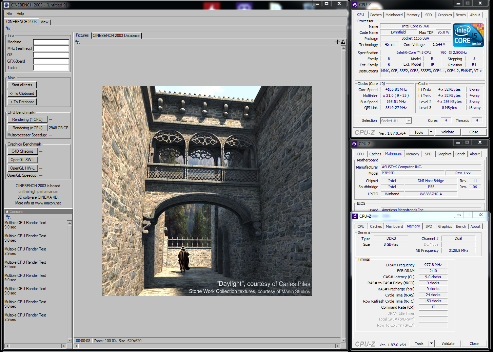The image size is (493, 352).
Task: Click Close in the CPU-Z memory window
Action: tap(474, 344)
